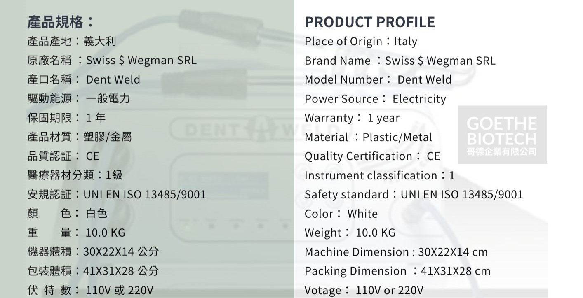
Task: Click the 產品規格 heading
Action: 61,22
